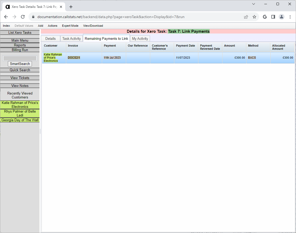Switch to the Task Activity tab
The image size is (296, 233).
[x=71, y=38]
